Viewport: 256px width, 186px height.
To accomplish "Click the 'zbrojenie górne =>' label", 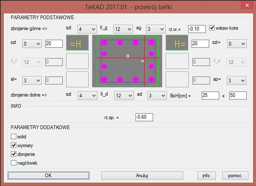I will click(29, 28).
